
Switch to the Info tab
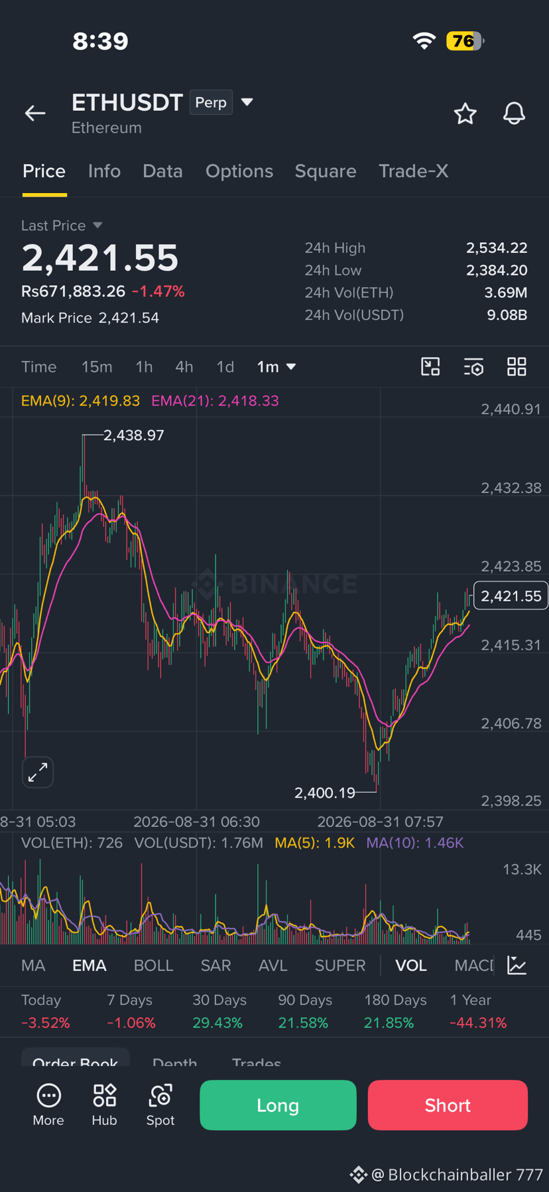click(104, 171)
